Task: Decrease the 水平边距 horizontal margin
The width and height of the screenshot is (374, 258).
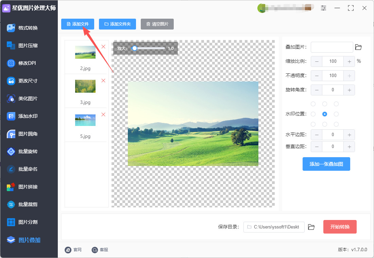Action: pos(317,135)
